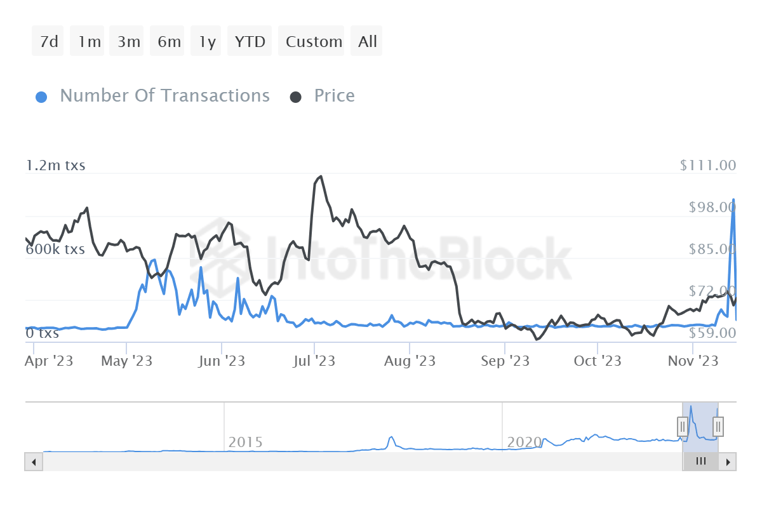The width and height of the screenshot is (762, 508).
Task: Click the right scroll arrow on bottom scrollbar
Action: point(729,462)
